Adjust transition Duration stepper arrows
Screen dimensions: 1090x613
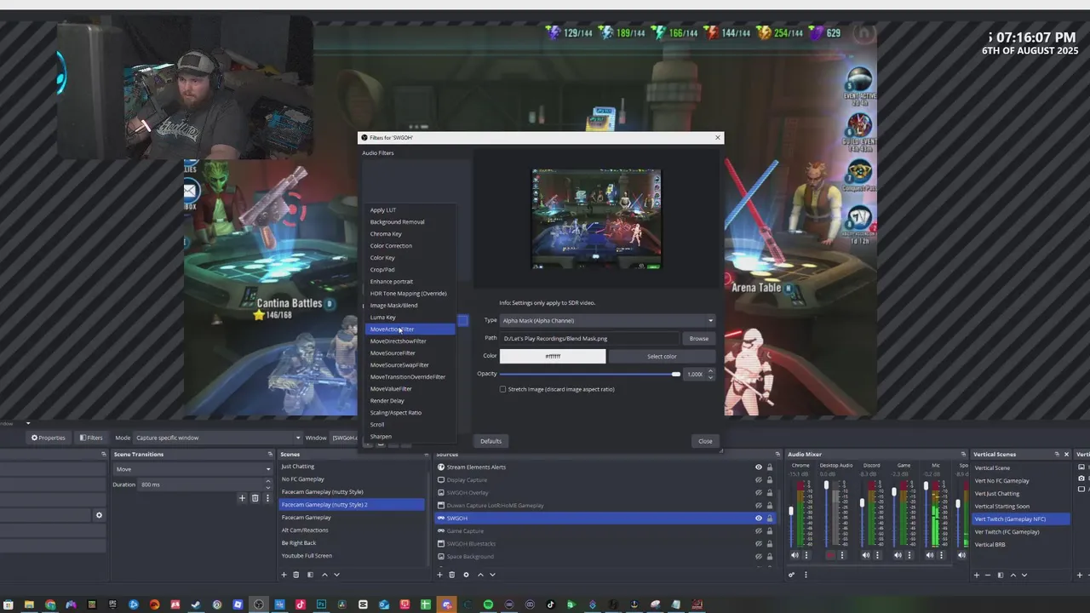pyautogui.click(x=268, y=484)
